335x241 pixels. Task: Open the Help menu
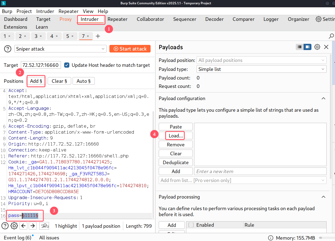coord(103,11)
